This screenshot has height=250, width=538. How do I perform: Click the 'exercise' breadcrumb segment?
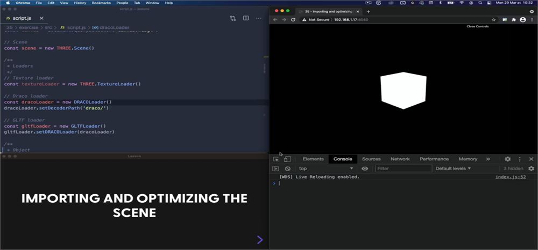(29, 27)
